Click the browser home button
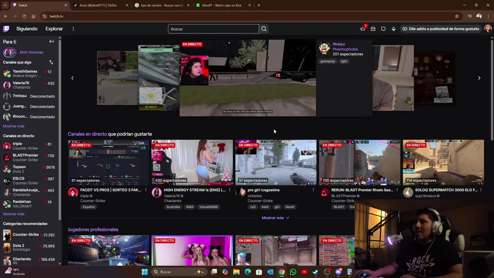This screenshot has height=278, width=494. point(33,16)
